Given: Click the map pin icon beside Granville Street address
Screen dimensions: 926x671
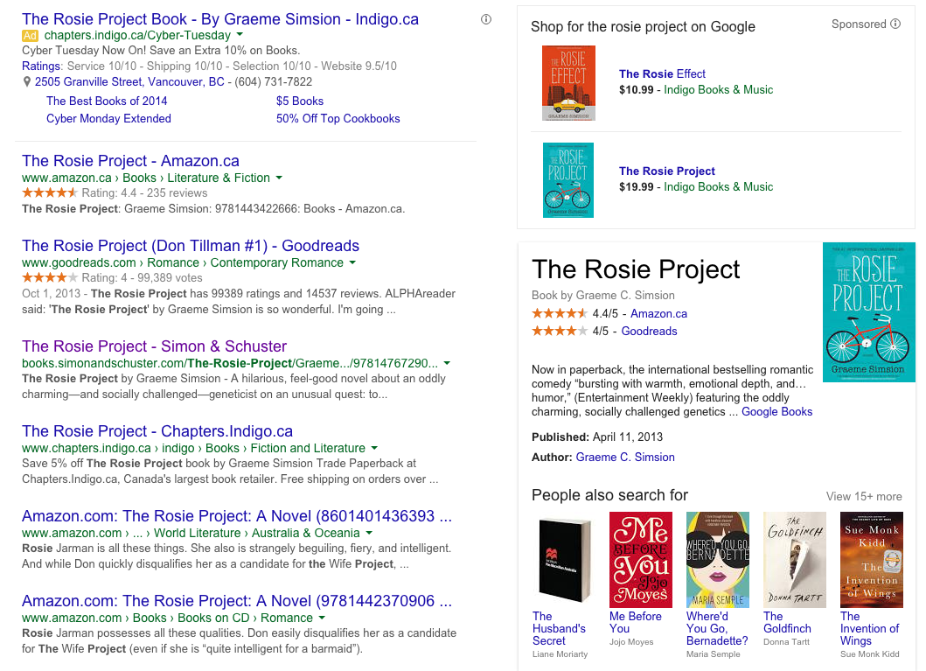Looking at the screenshot, I should [27, 82].
